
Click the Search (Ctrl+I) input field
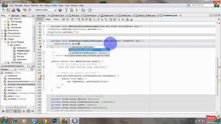pos(201,5)
